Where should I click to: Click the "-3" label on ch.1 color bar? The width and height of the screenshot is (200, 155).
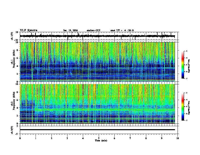pos(186,51)
